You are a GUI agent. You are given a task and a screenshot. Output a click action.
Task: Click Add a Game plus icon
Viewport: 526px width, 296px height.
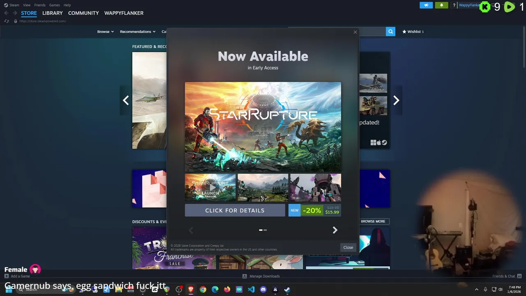click(7, 276)
